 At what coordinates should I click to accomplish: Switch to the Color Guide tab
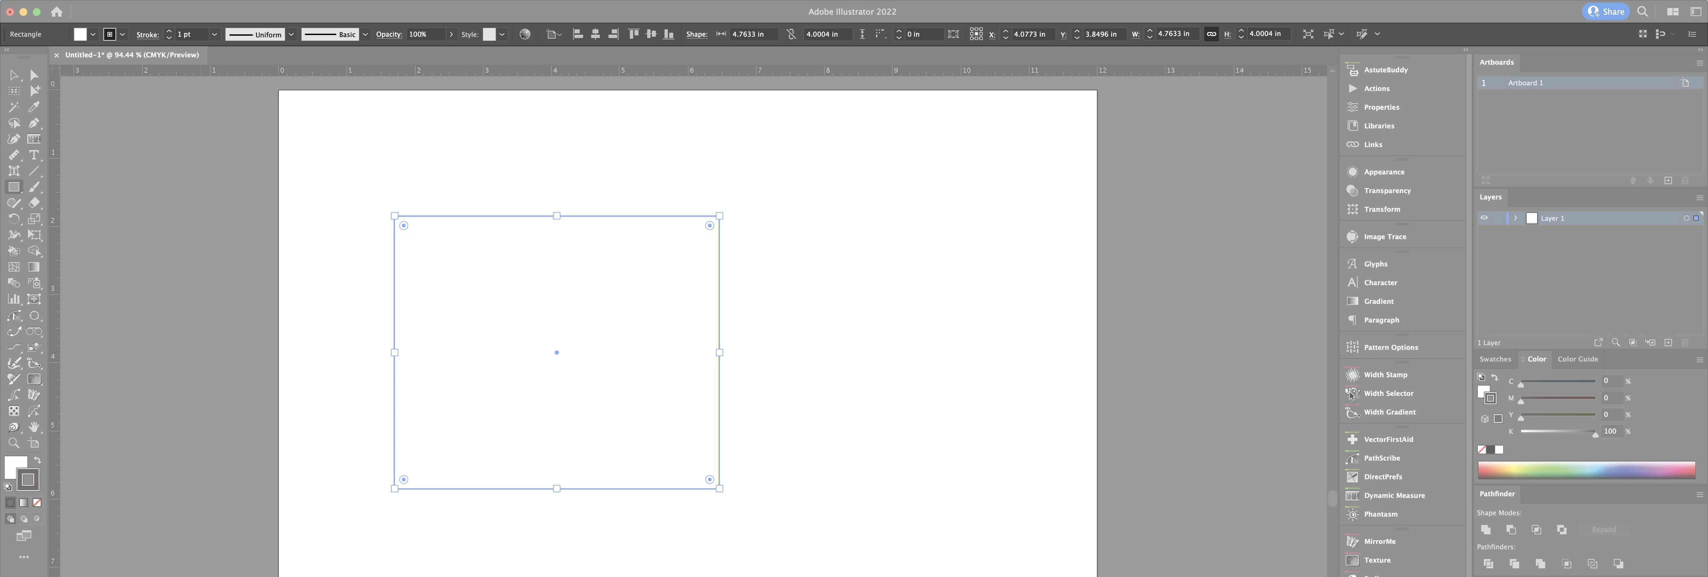1577,360
